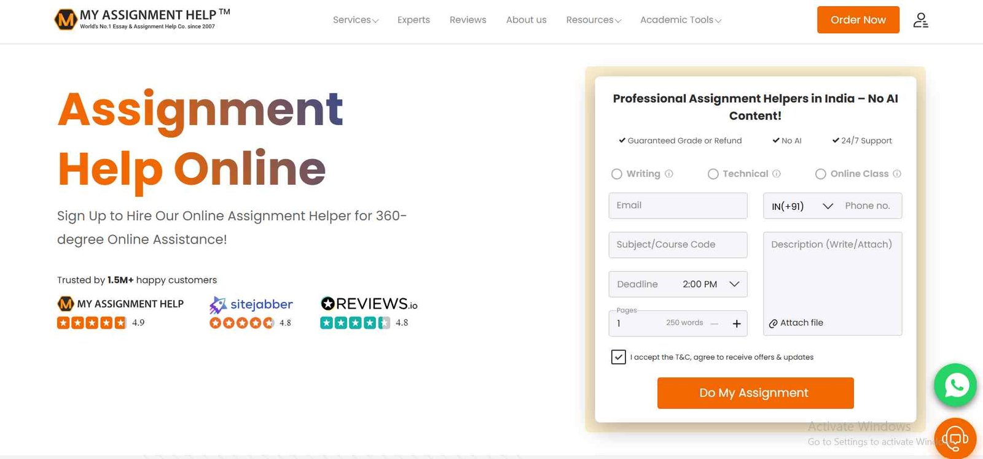Image resolution: width=983 pixels, height=459 pixels.
Task: Click the 1.5M+ happy customers text
Action: [x=162, y=280]
